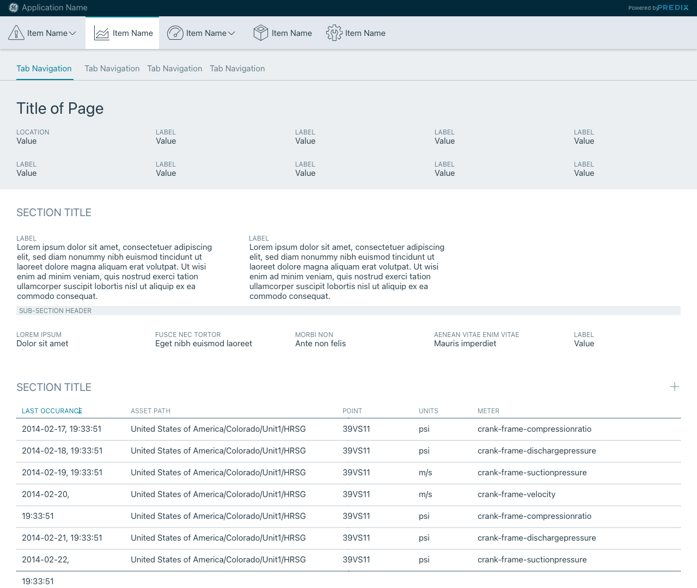Expand chevron beside the gauge Item Name

coord(231,33)
